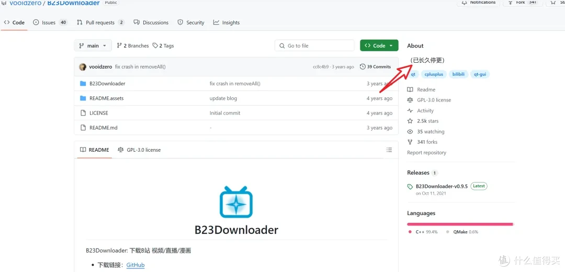Image resolution: width=565 pixels, height=272 pixels.
Task: Open the Code tab
Action: (15, 22)
